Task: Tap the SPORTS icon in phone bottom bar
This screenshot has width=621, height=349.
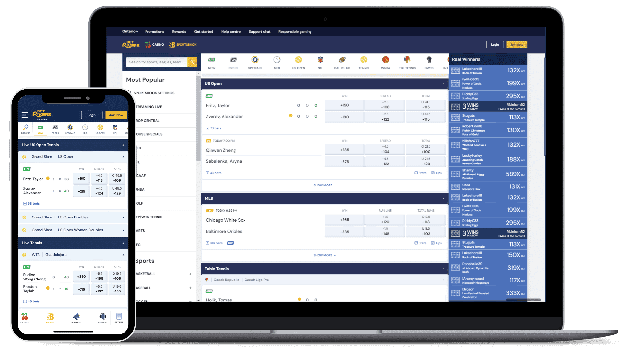Action: 50,318
